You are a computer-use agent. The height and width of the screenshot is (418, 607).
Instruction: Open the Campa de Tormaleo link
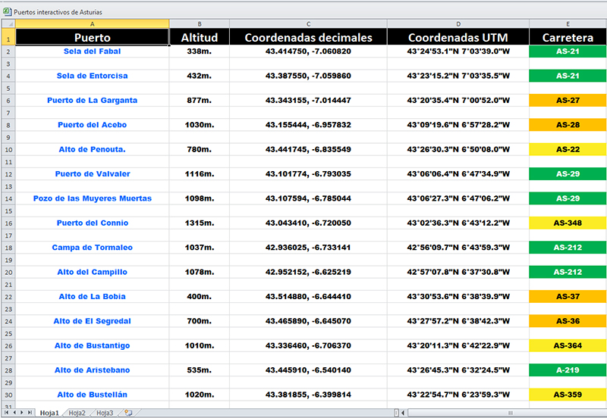92,248
